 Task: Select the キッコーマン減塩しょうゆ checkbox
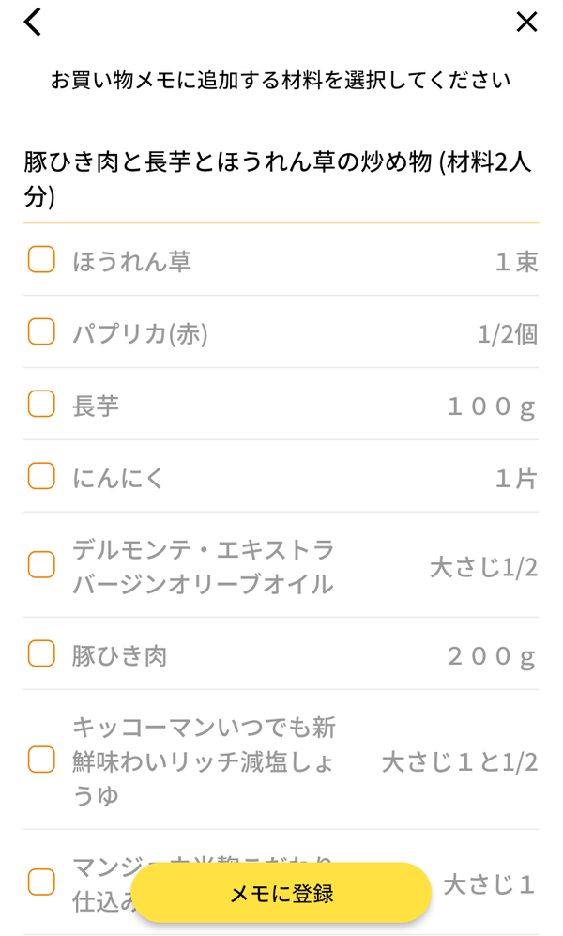(41, 760)
